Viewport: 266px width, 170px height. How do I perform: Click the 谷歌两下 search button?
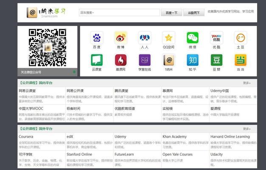(194, 13)
